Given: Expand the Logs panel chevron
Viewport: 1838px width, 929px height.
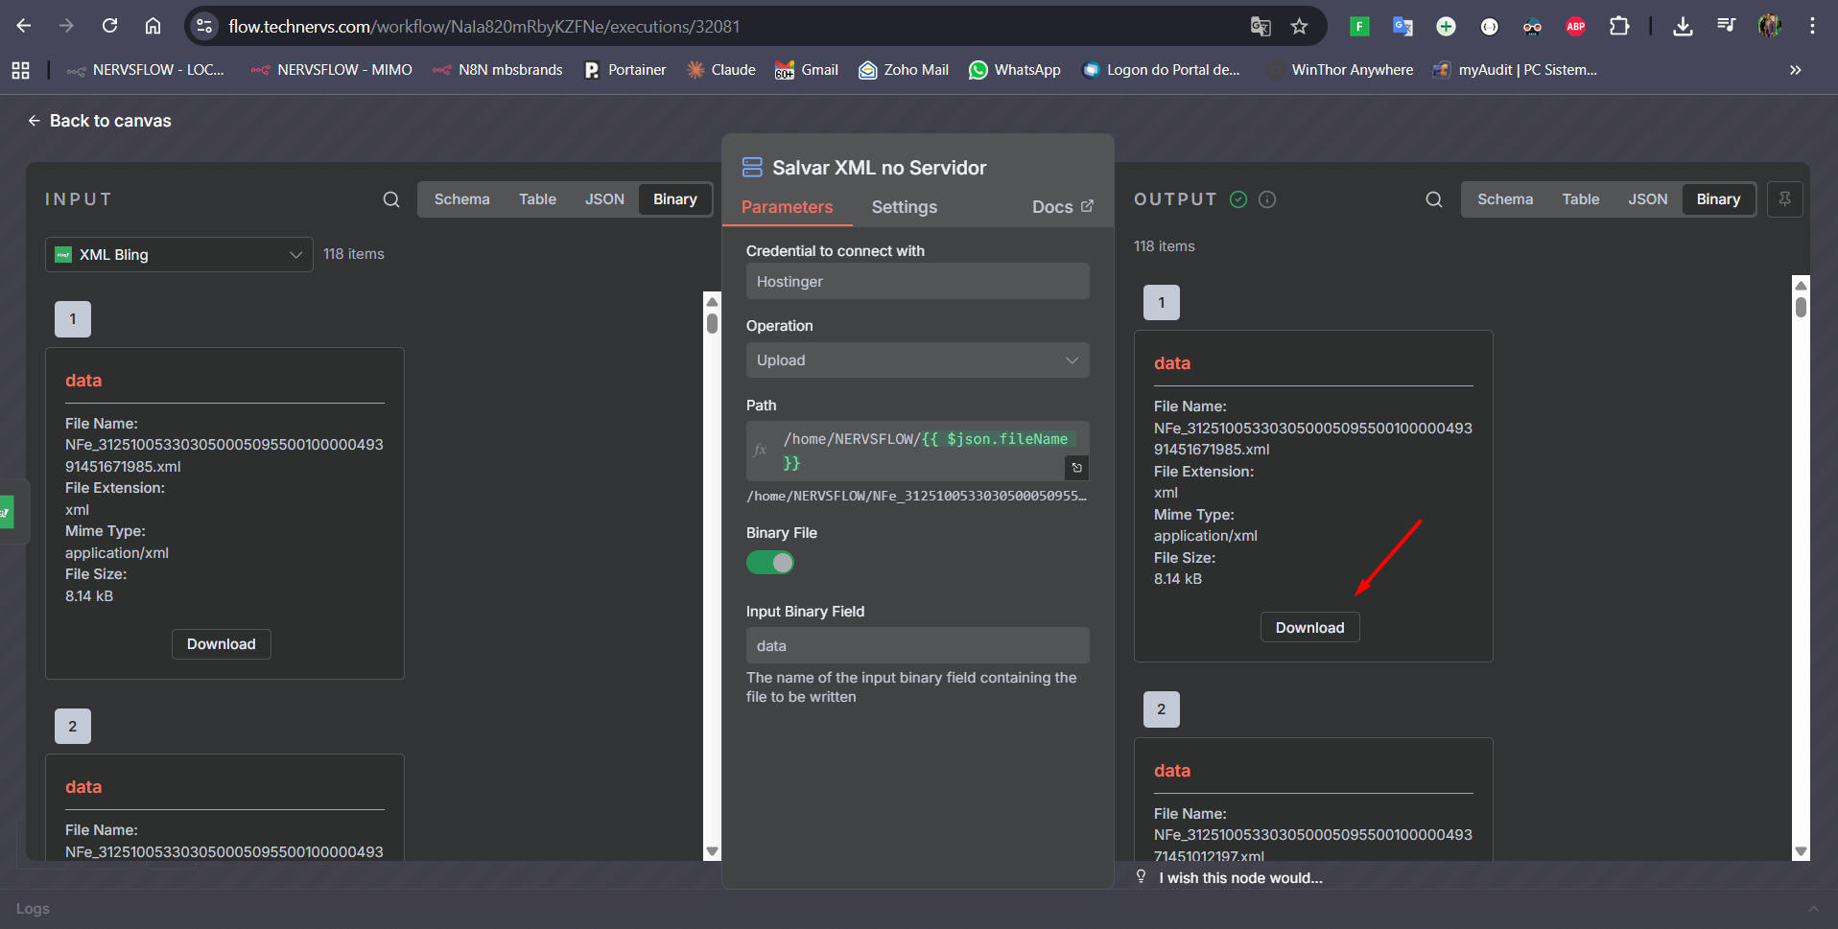Looking at the screenshot, I should pos(1813,909).
